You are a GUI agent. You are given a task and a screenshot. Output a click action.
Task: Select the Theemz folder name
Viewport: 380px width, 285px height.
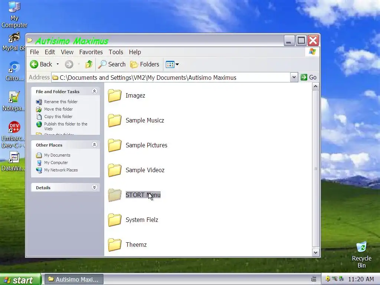[x=136, y=245]
